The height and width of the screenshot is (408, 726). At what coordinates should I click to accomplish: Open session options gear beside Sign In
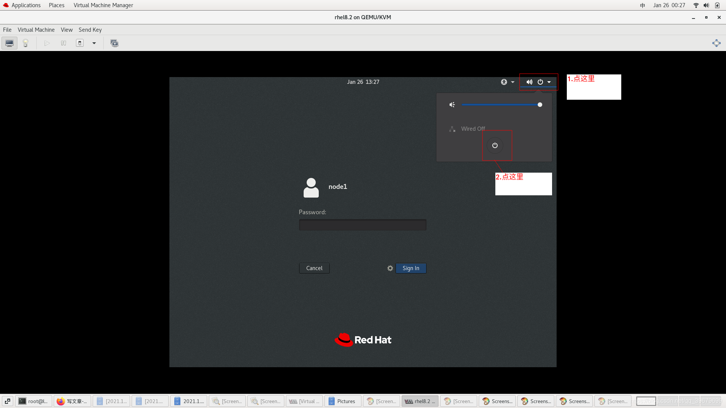390,268
